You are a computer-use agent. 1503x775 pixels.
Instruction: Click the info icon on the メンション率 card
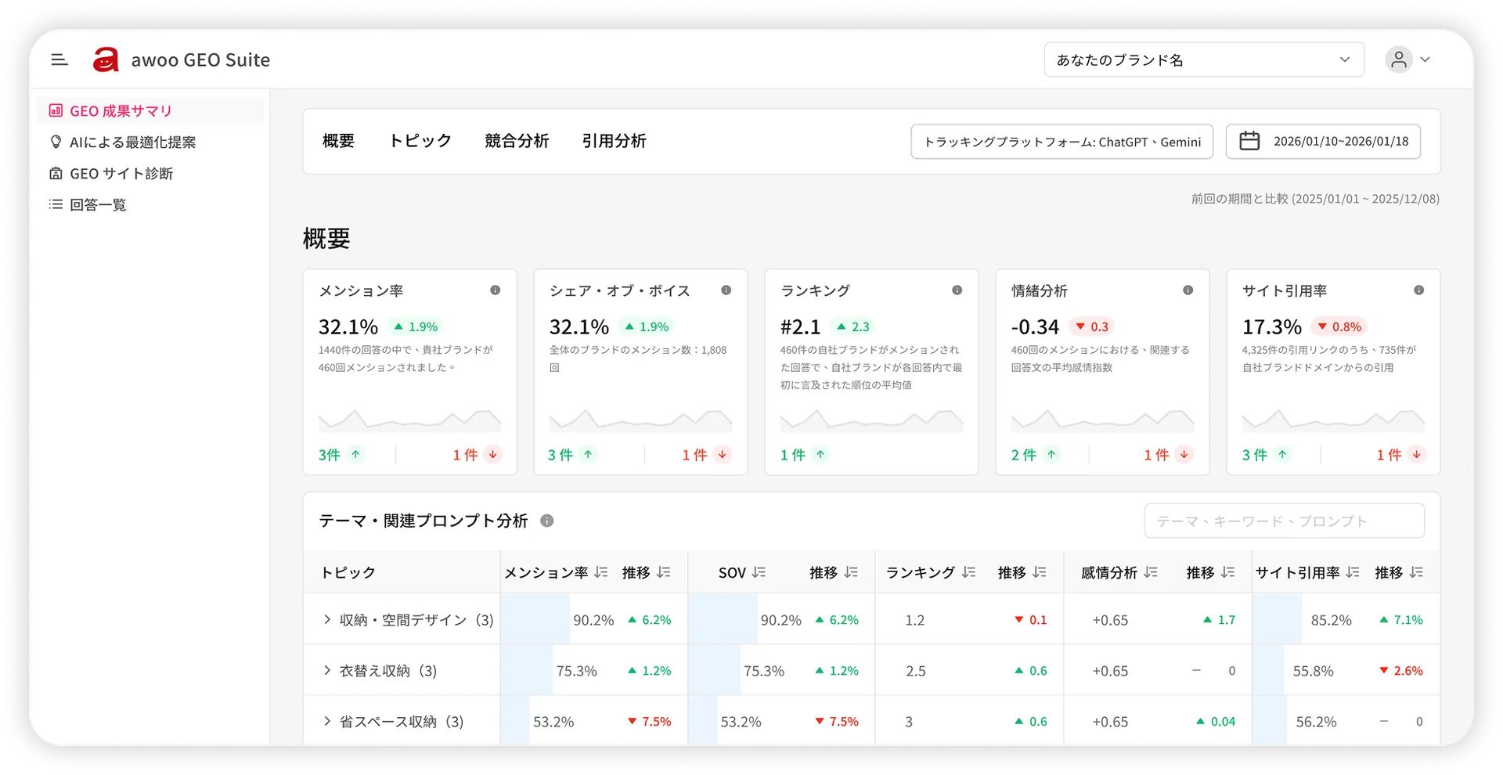coord(496,290)
